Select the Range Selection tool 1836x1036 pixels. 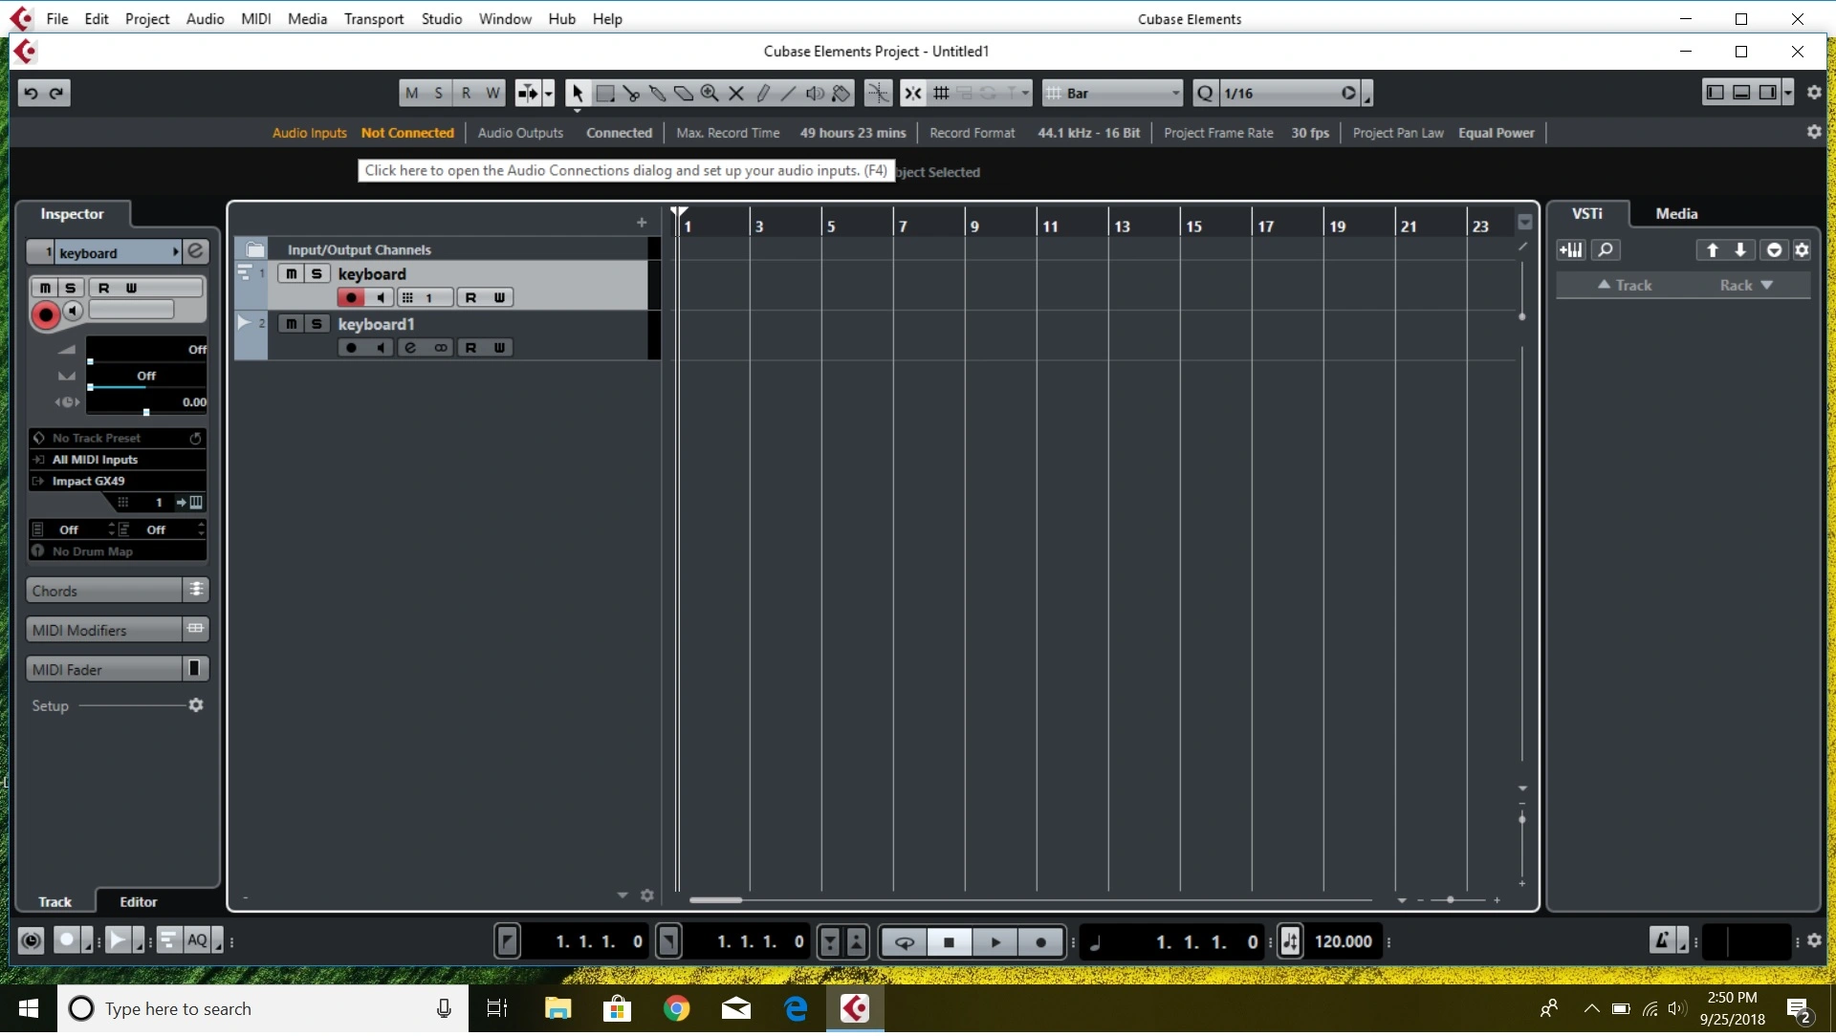[x=604, y=94]
